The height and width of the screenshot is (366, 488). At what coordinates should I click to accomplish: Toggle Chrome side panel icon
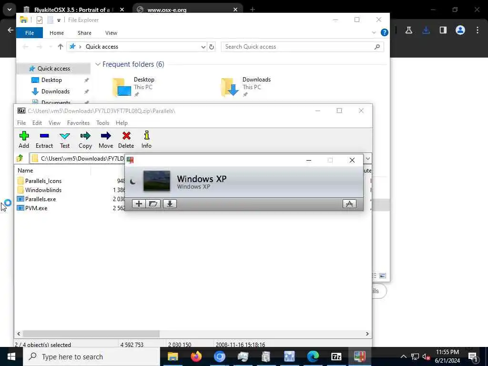[443, 30]
